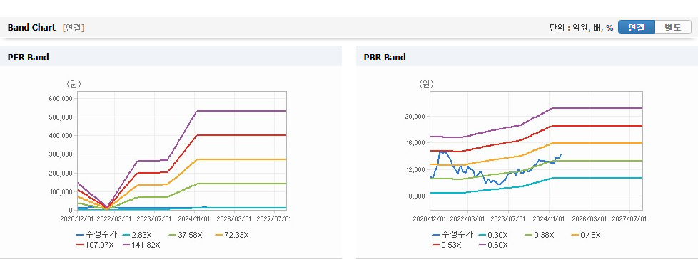Toggle PER legend 37.58X series
This screenshot has width=698, height=259.
pos(185,234)
